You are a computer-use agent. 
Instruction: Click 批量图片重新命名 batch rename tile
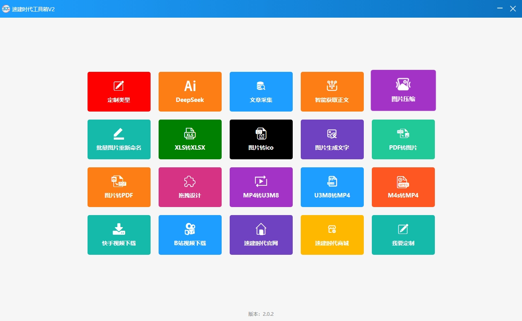119,139
